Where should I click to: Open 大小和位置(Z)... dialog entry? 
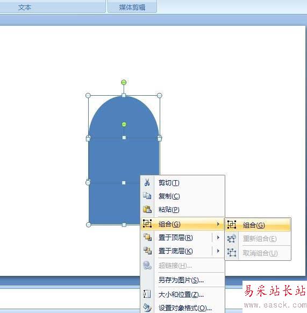click(183, 294)
